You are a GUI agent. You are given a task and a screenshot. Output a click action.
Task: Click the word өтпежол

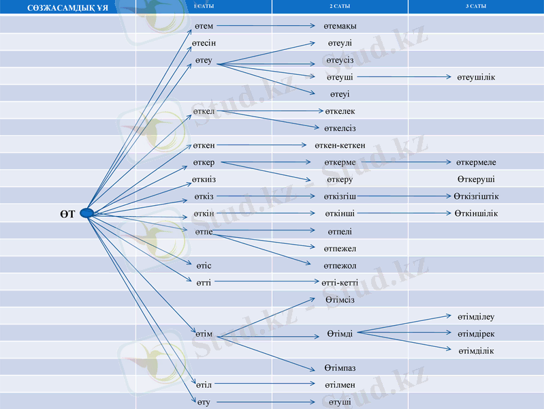pyautogui.click(x=340, y=265)
